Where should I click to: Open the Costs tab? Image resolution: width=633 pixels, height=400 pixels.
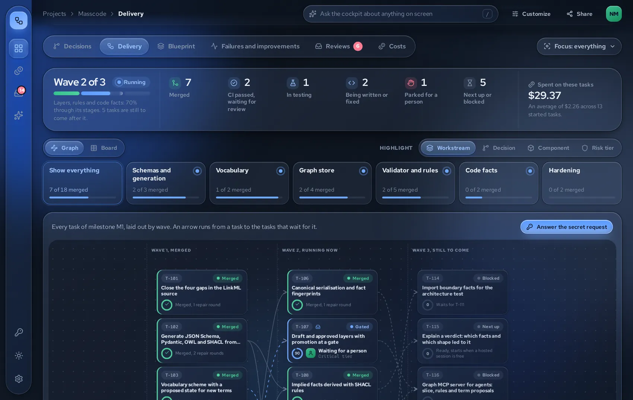[392, 46]
